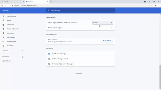Click the You and Google person icon
The width and height of the screenshot is (161, 90).
pos(3,16)
